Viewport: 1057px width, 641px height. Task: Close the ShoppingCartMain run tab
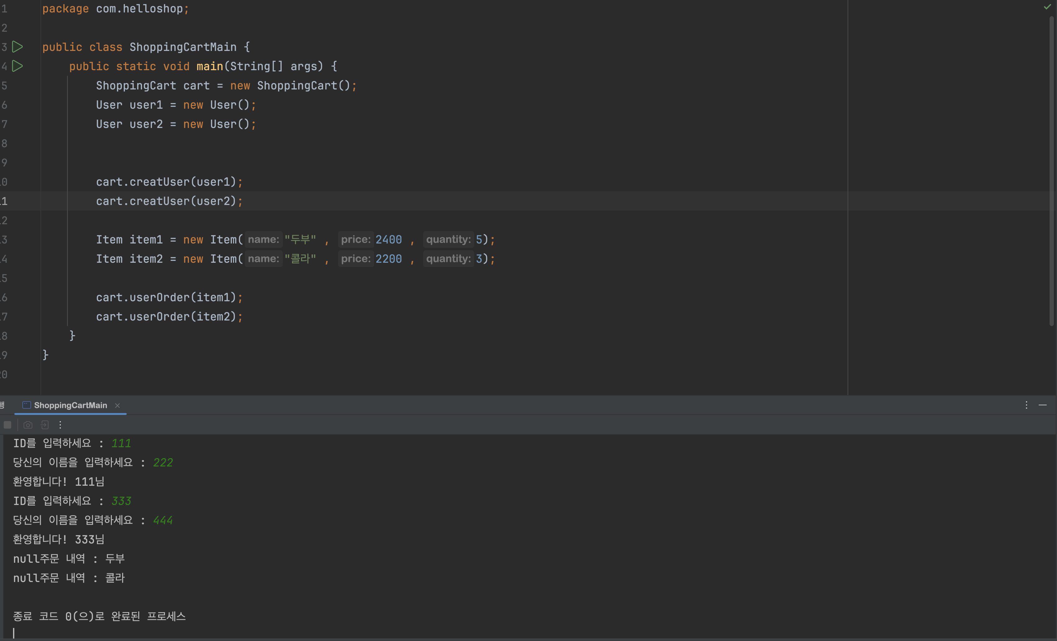(117, 406)
